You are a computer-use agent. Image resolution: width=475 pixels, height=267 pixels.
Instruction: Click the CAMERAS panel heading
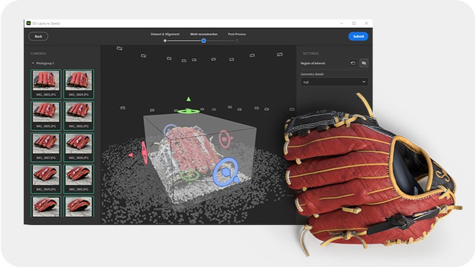pyautogui.click(x=39, y=53)
